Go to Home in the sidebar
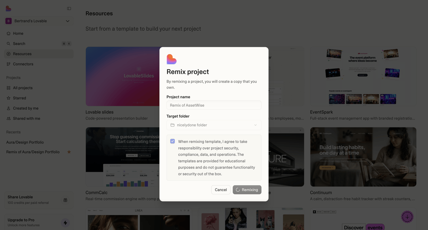428x230 pixels. tap(39, 33)
